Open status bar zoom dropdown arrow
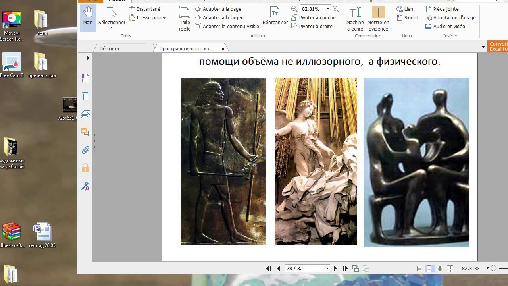This screenshot has height=286, width=508. click(487, 268)
